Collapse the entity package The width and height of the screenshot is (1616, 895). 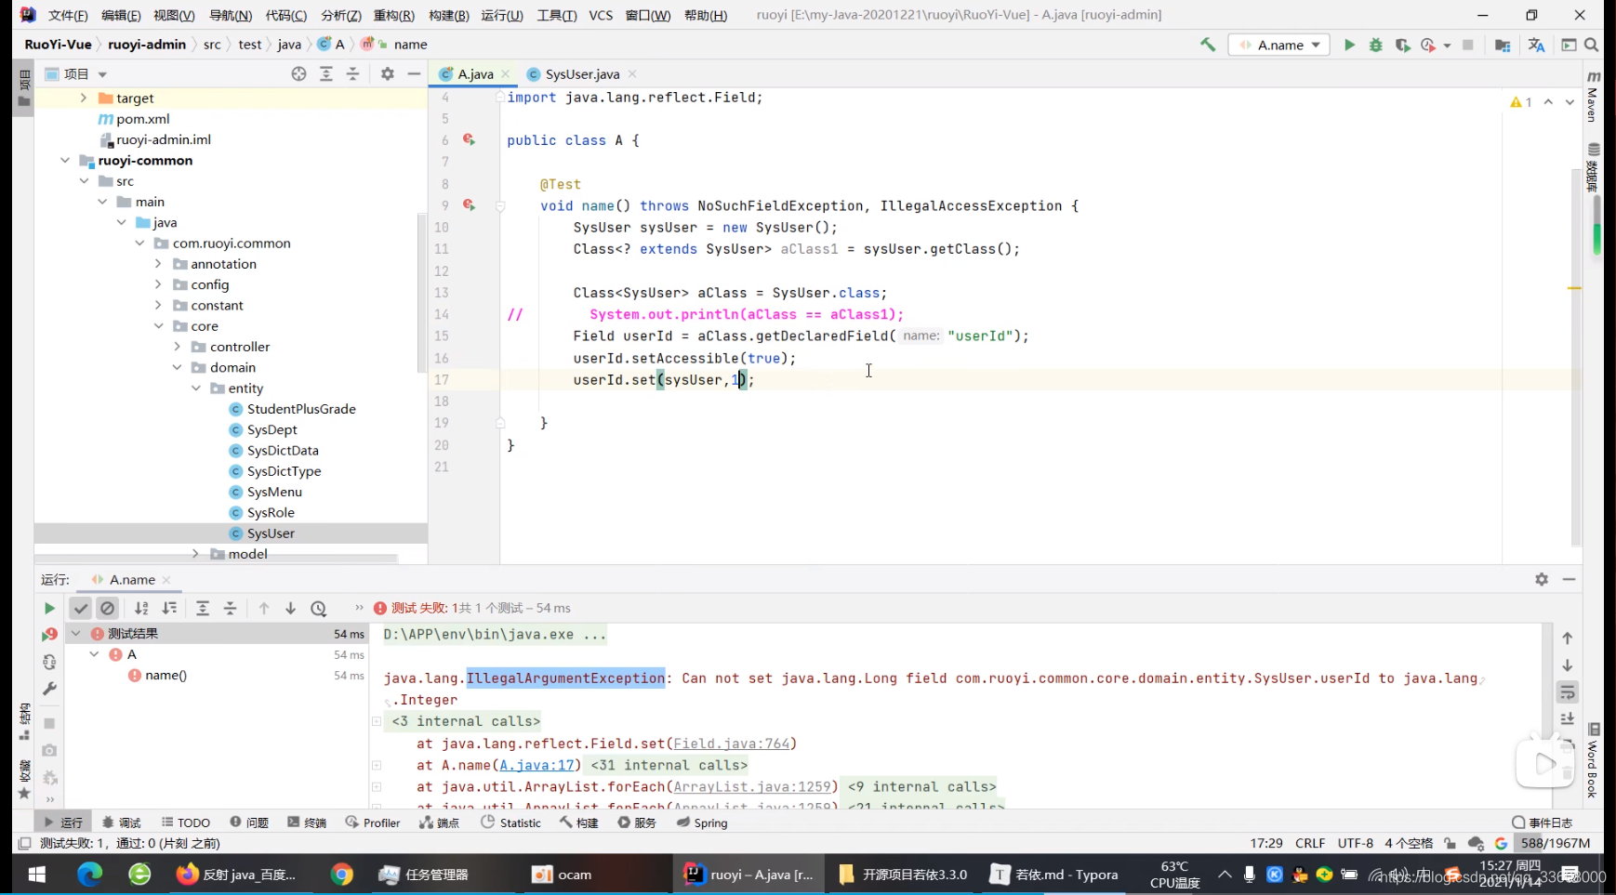195,388
